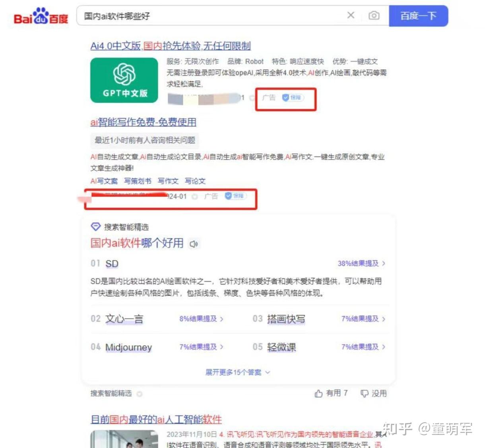The image size is (485, 448).
Task: Click the SD description paragraph
Action: tap(236, 287)
